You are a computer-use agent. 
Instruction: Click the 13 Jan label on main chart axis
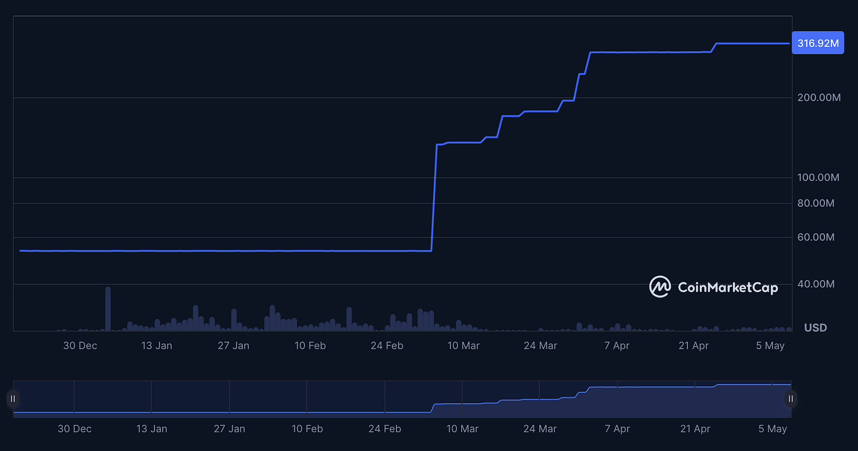(157, 346)
